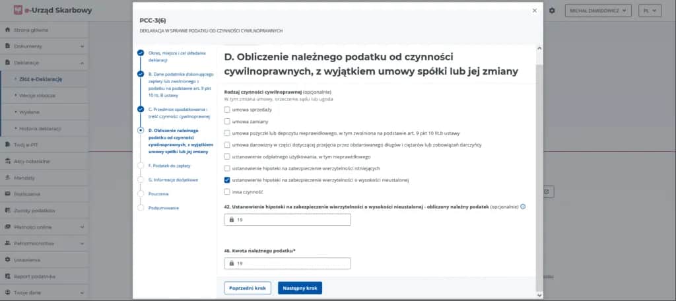Check 'hipoteki na zabezpieczenie wierzytelności istniejących' checkbox
This screenshot has width=676, height=301.
click(227, 168)
